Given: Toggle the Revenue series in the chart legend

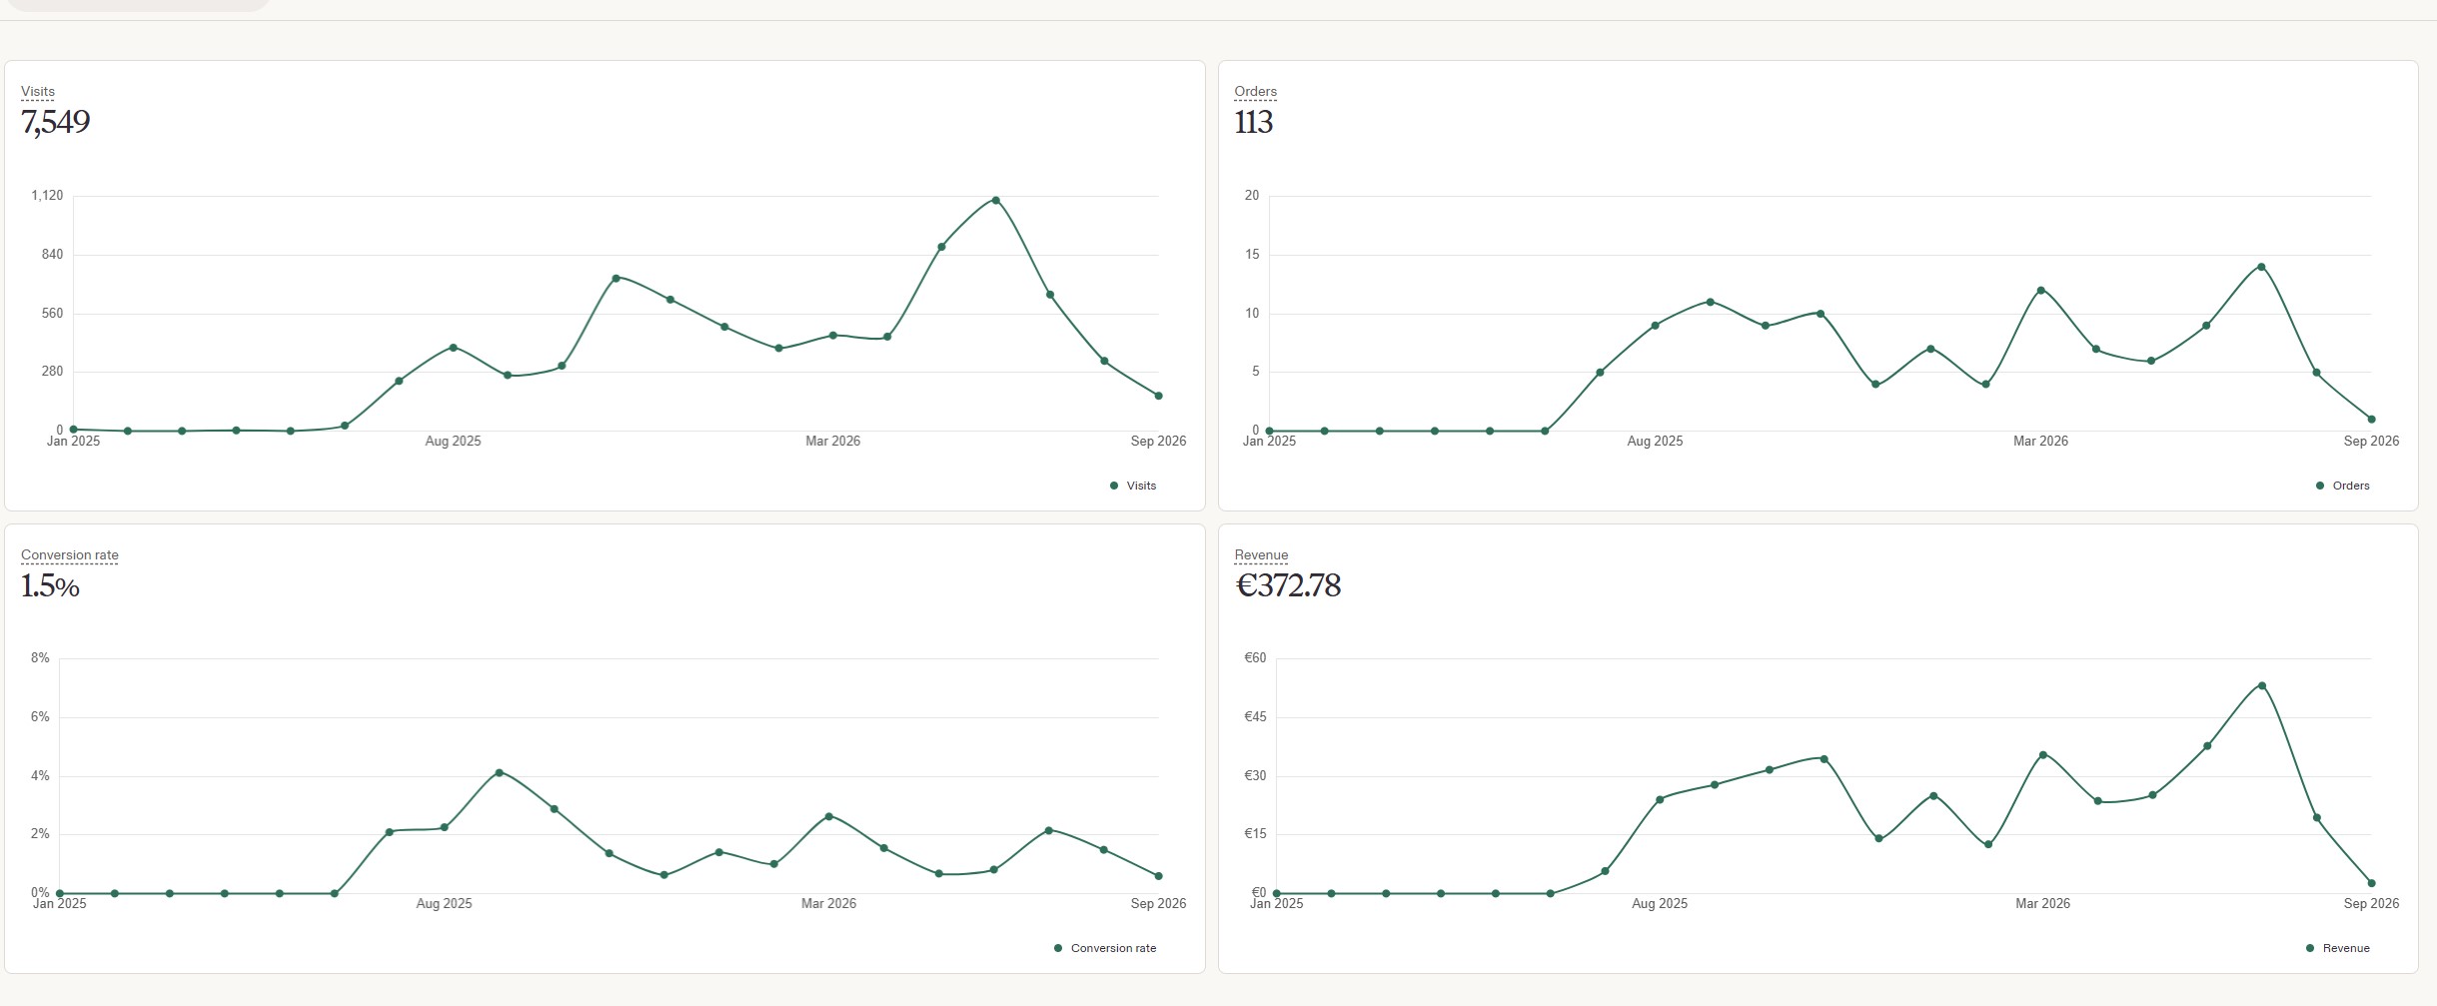Looking at the screenshot, I should coord(2337,948).
